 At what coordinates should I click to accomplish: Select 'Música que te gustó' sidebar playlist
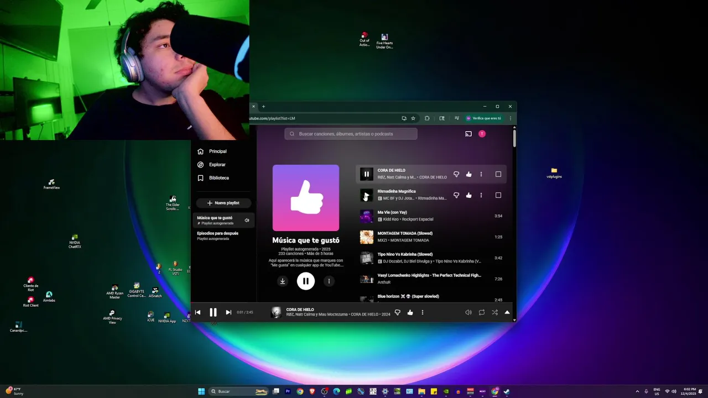(x=223, y=220)
